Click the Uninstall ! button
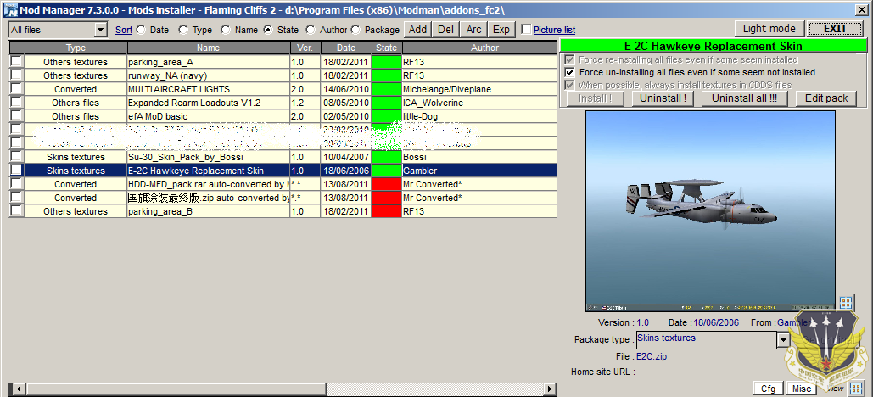Viewport: 873px width, 397px height. [663, 98]
